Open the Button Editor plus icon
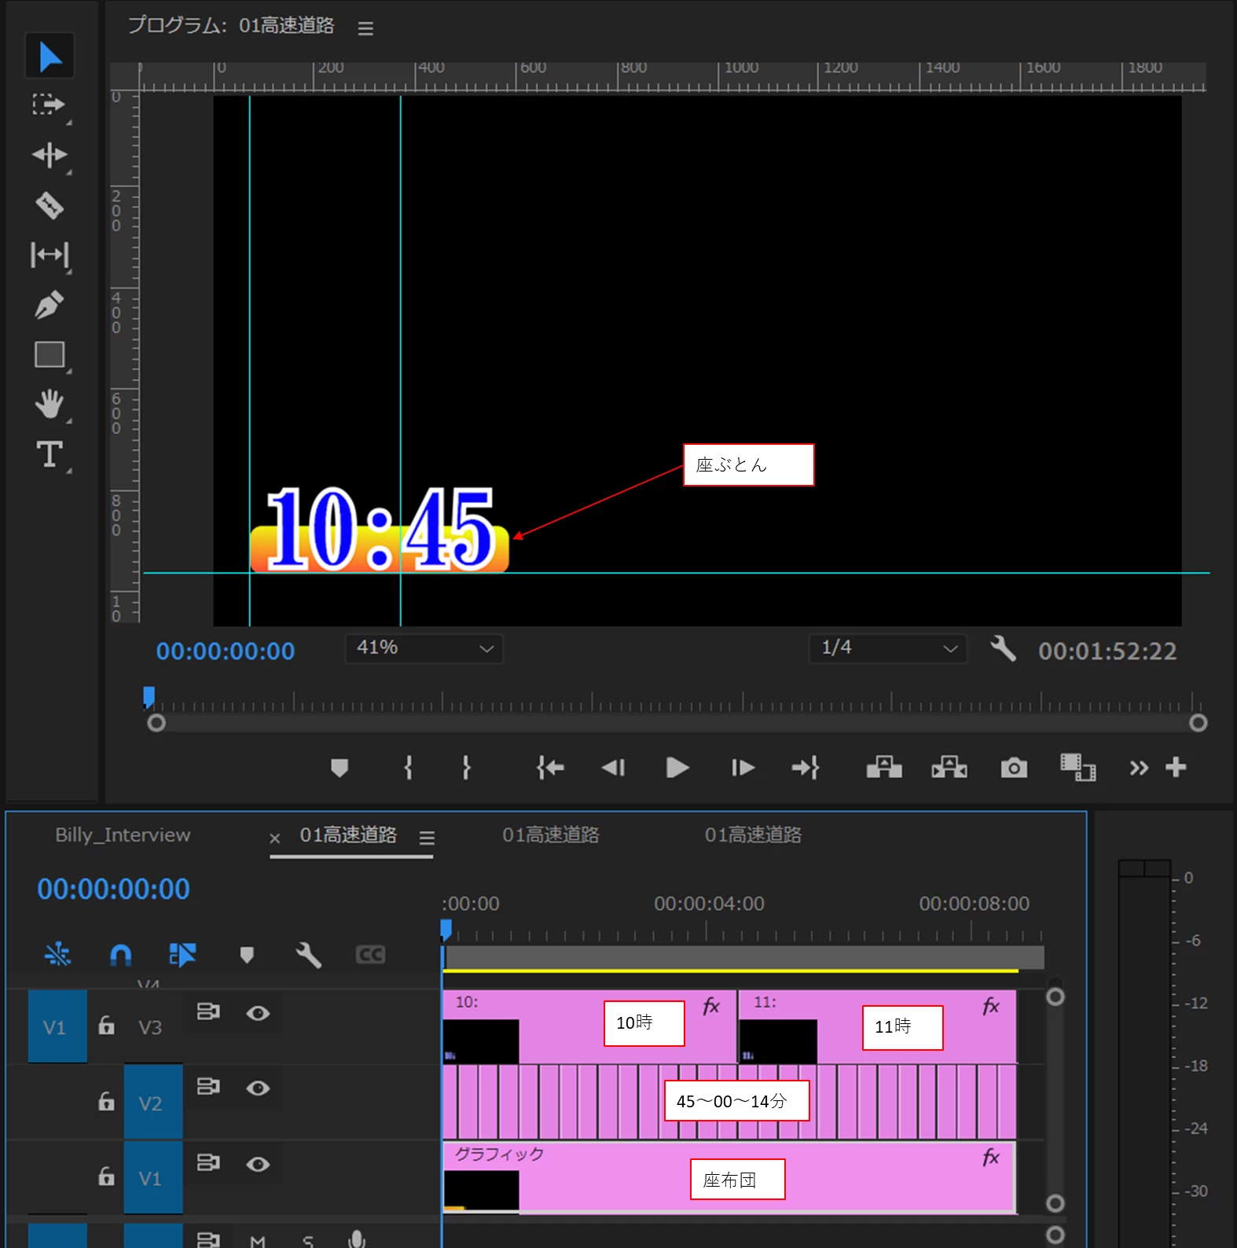This screenshot has height=1248, width=1237. coord(1176,767)
